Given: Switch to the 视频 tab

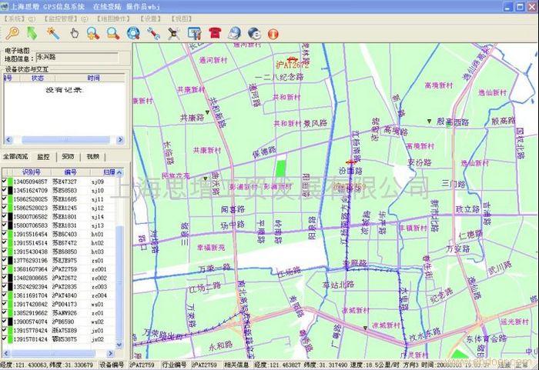Looking at the screenshot, I should click(x=93, y=157).
